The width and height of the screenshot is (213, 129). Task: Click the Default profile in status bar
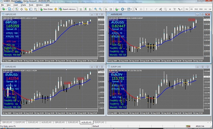[96, 126]
